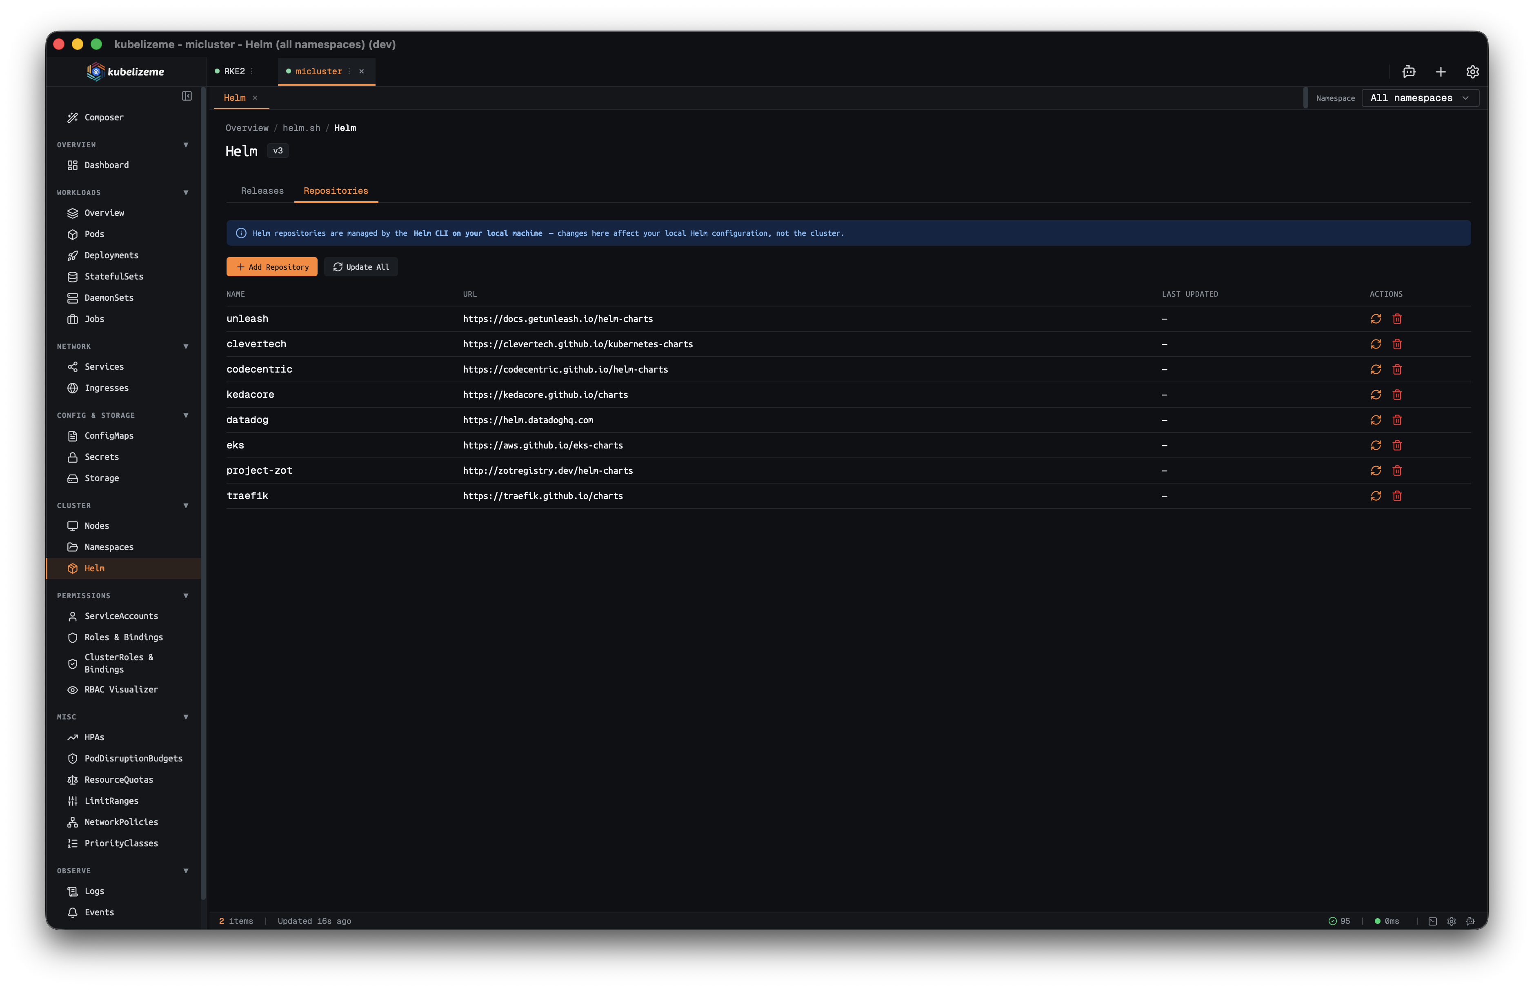
Task: Collapse the sidebar panel icon
Action: pos(187,96)
